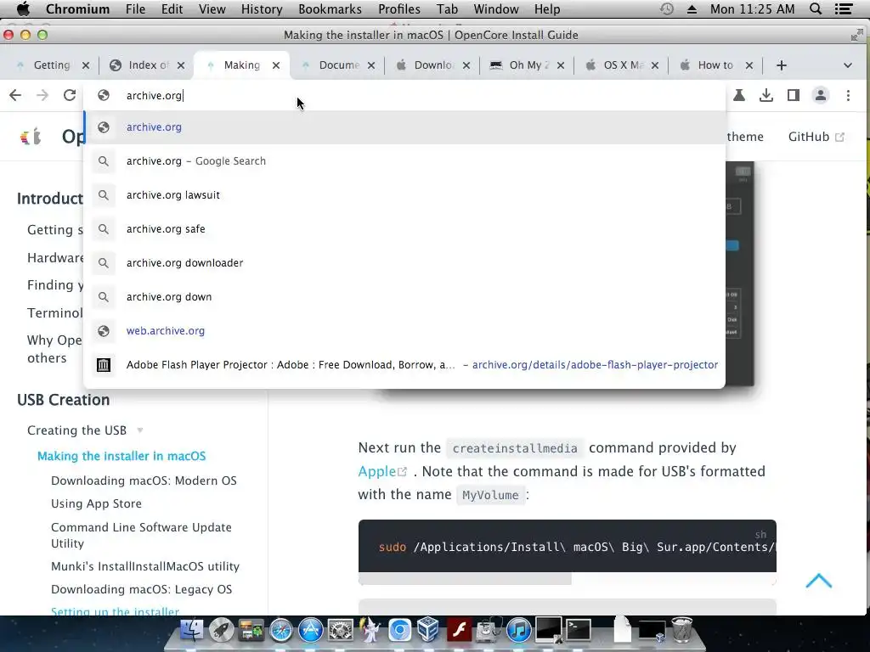This screenshot has width=870, height=652.
Task: Click the OpenCore logo in header
Action: click(31, 137)
